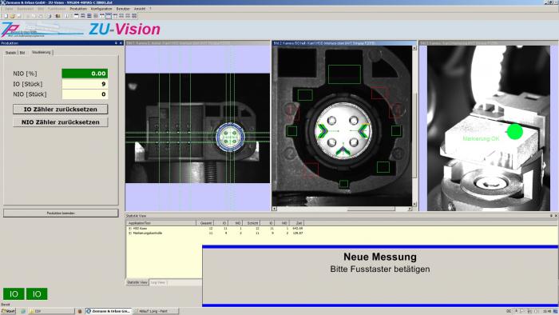Click IO Zähler zurücksetzen button
Viewport: 559px width, 315px height.
(60, 110)
